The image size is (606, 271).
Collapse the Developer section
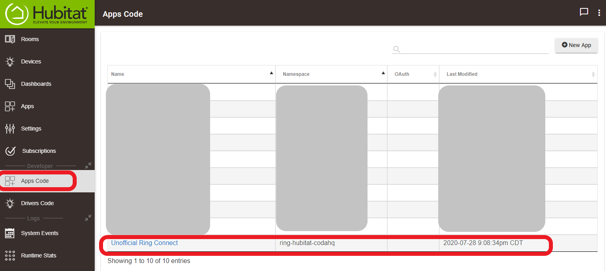coord(88,165)
